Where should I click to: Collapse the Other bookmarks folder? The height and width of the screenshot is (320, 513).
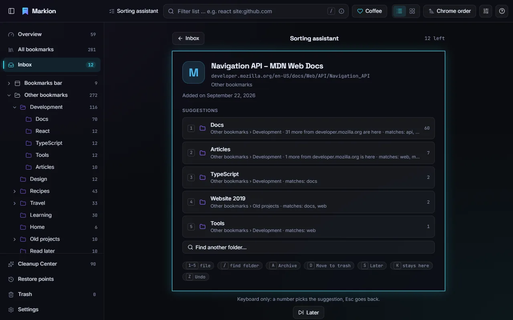coord(9,95)
